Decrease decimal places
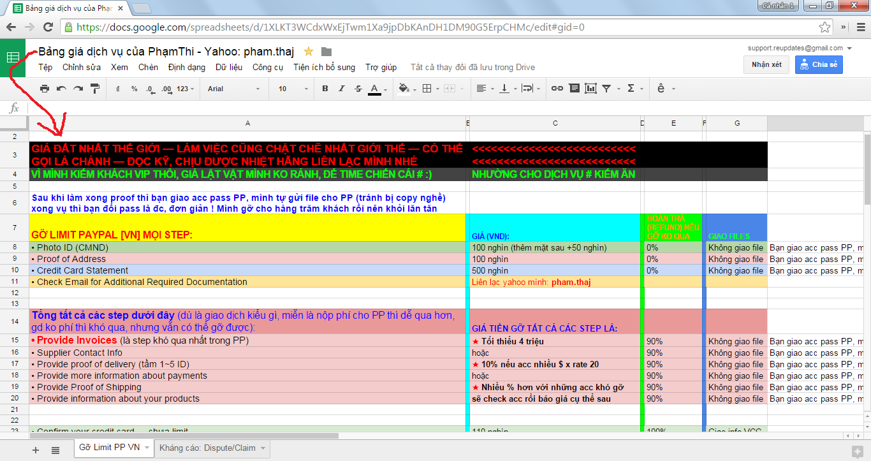The width and height of the screenshot is (871, 461). pos(150,89)
